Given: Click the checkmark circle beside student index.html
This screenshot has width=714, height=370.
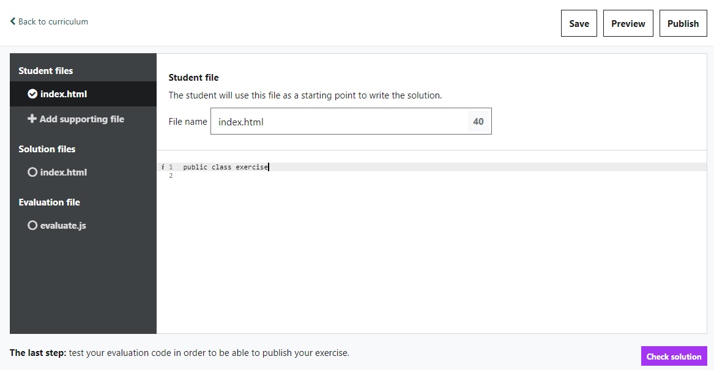Looking at the screenshot, I should (x=32, y=94).
